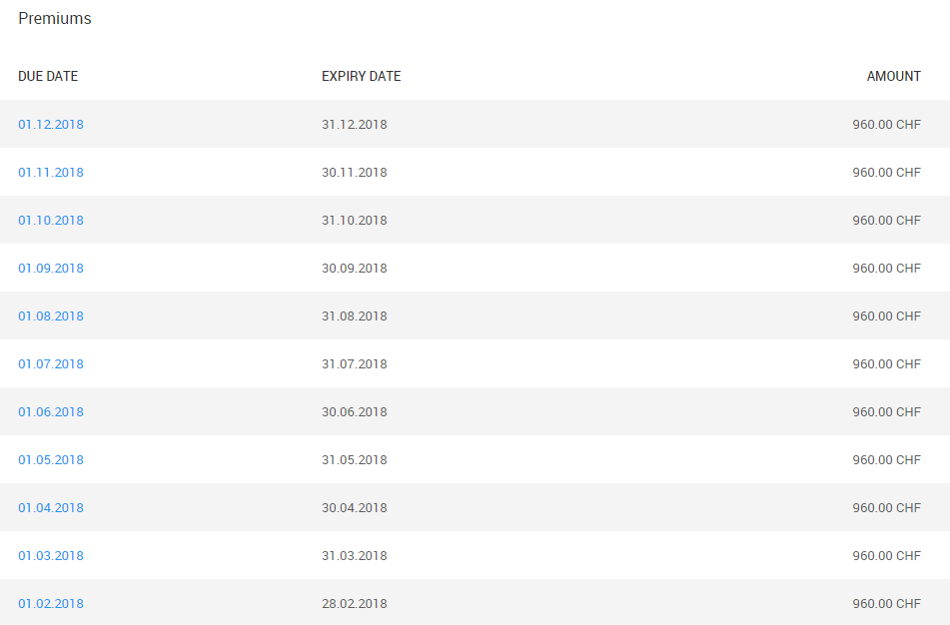Click the DUE DATE column header
Viewport: 950px width, 625px height.
(48, 76)
